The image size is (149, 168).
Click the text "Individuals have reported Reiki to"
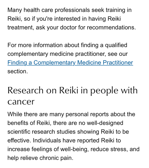click(x=77, y=140)
